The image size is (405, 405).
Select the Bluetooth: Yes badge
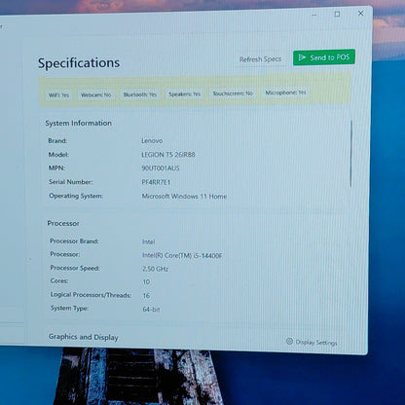(x=140, y=94)
